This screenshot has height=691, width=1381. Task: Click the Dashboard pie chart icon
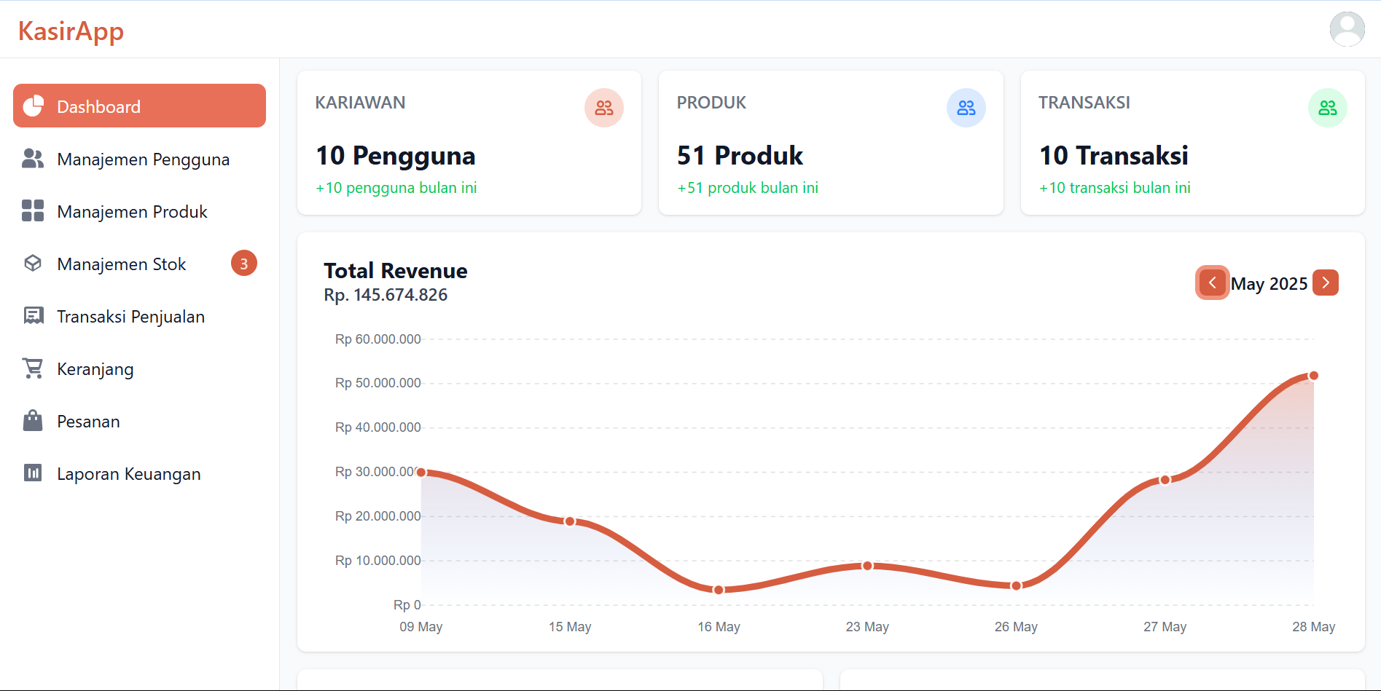click(x=34, y=106)
